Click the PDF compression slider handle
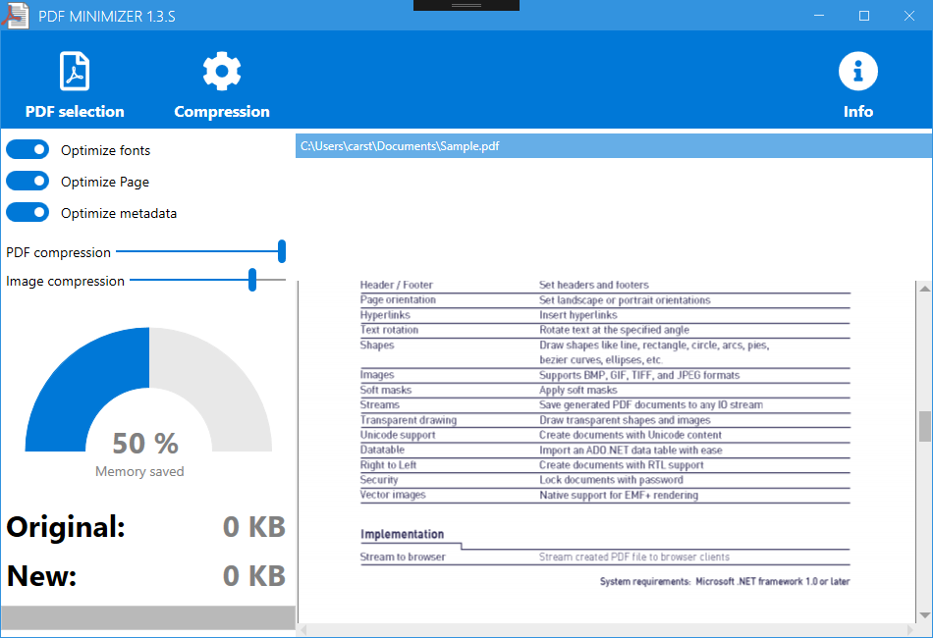The image size is (933, 638). [282, 251]
